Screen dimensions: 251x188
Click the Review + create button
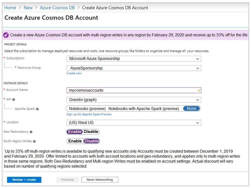24,180
